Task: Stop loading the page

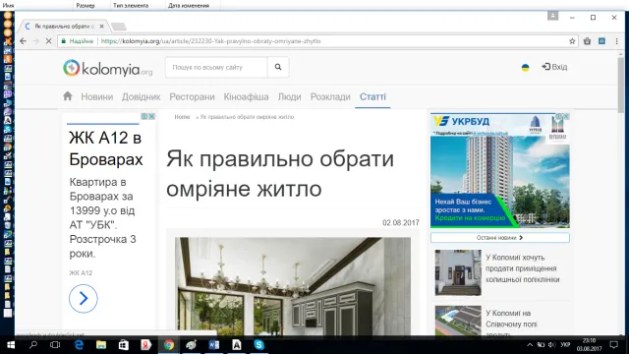Action: [x=48, y=41]
